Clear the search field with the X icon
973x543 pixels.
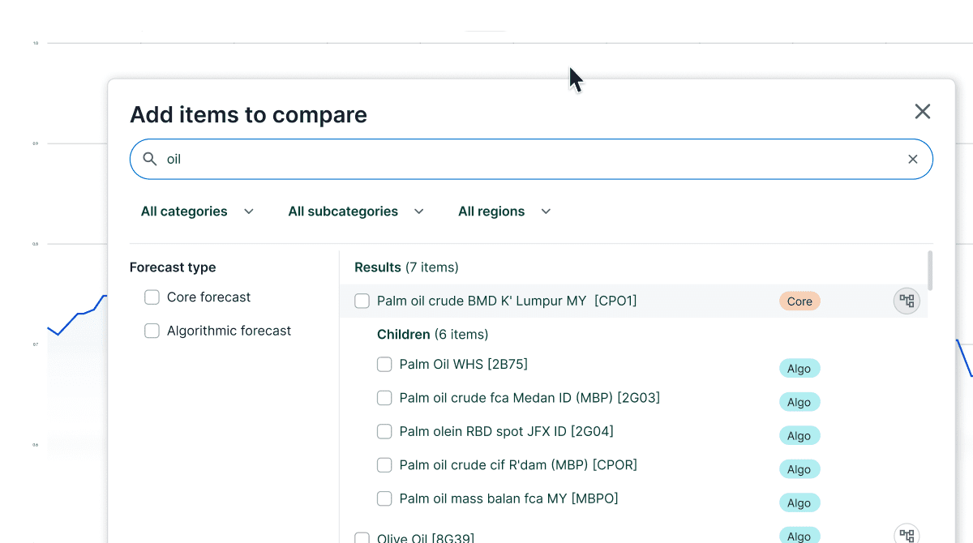[912, 160]
